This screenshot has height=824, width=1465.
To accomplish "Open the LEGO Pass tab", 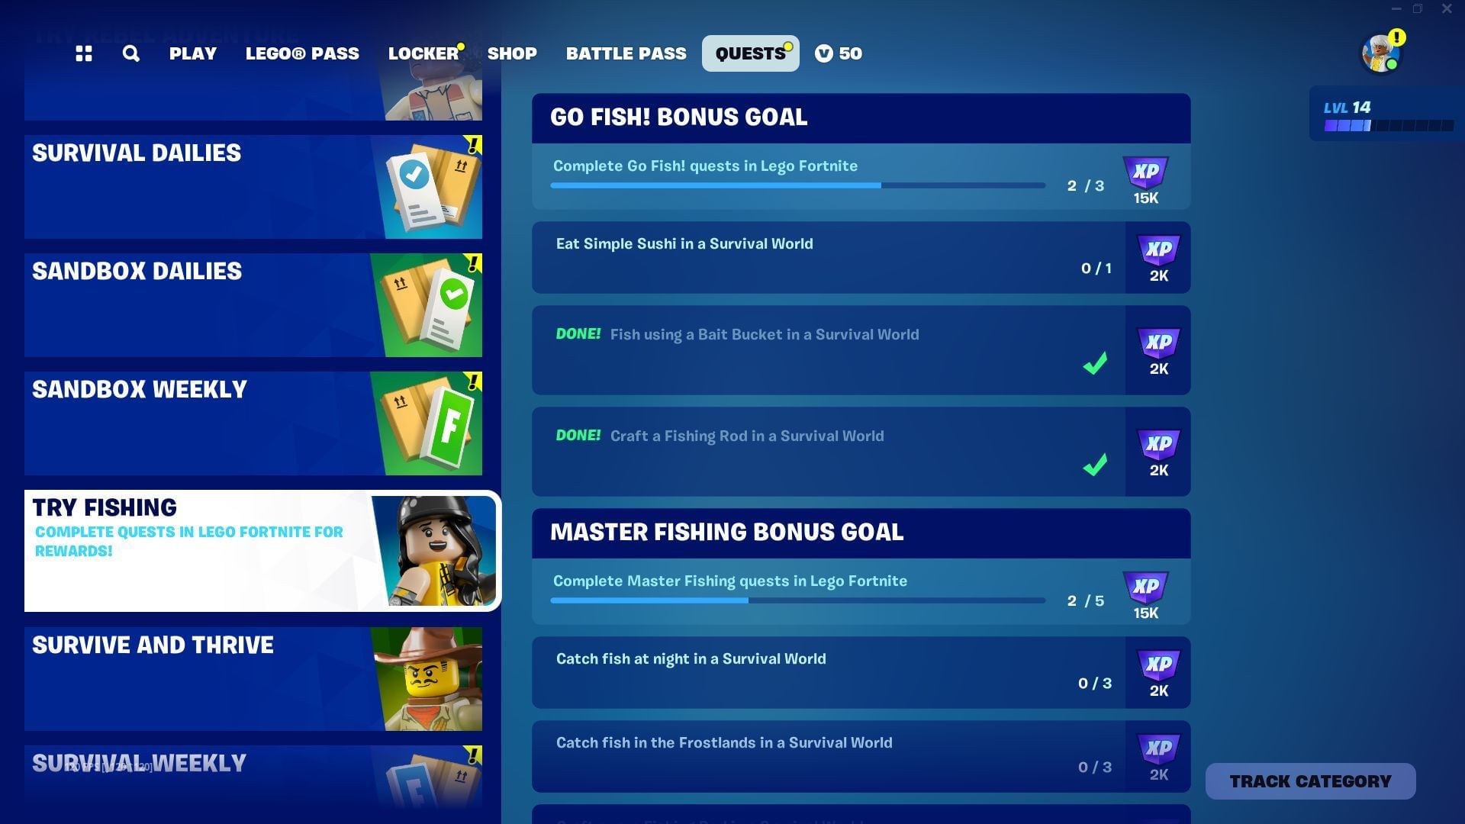I will click(x=302, y=53).
